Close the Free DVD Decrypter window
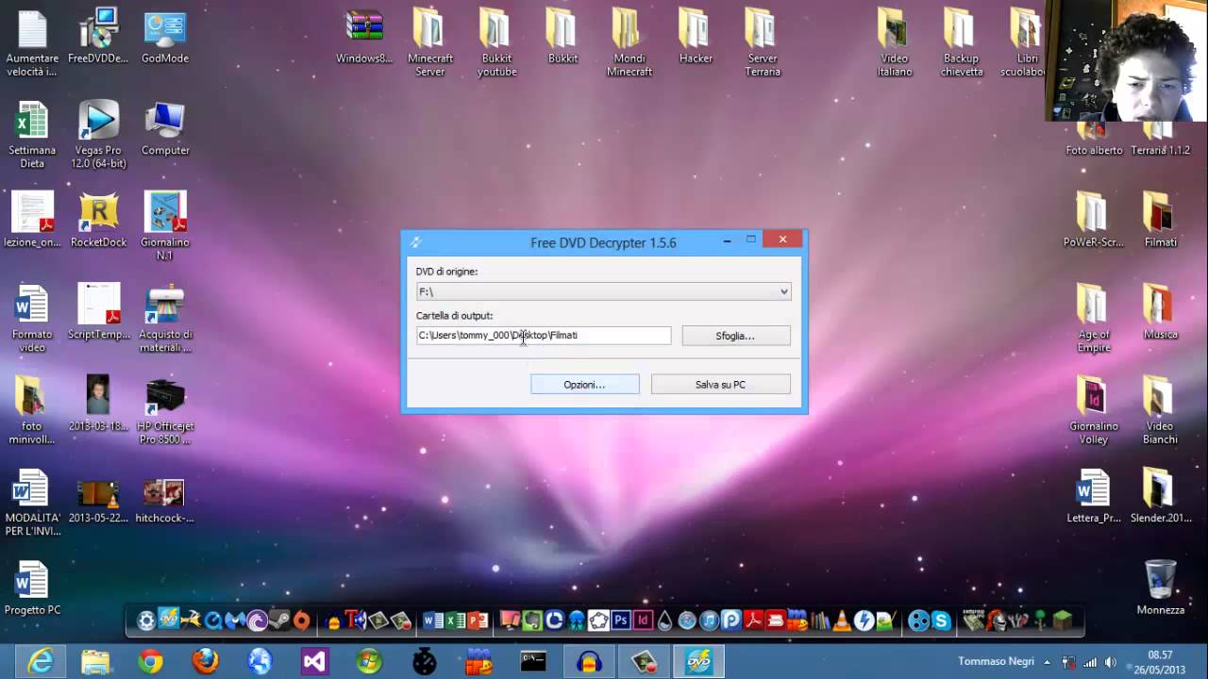 782,240
